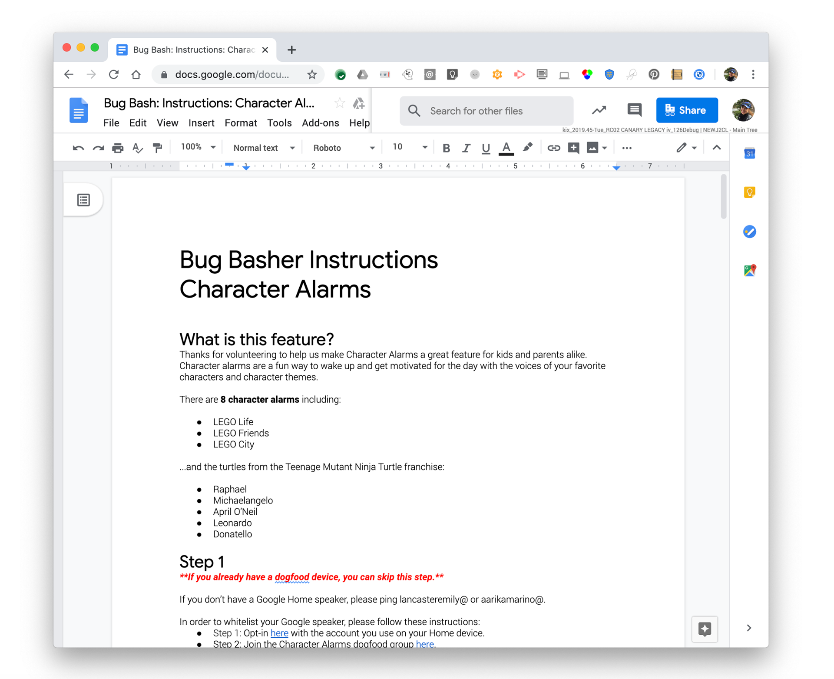The height and width of the screenshot is (679, 834).
Task: Open comment history icon
Action: click(x=634, y=110)
